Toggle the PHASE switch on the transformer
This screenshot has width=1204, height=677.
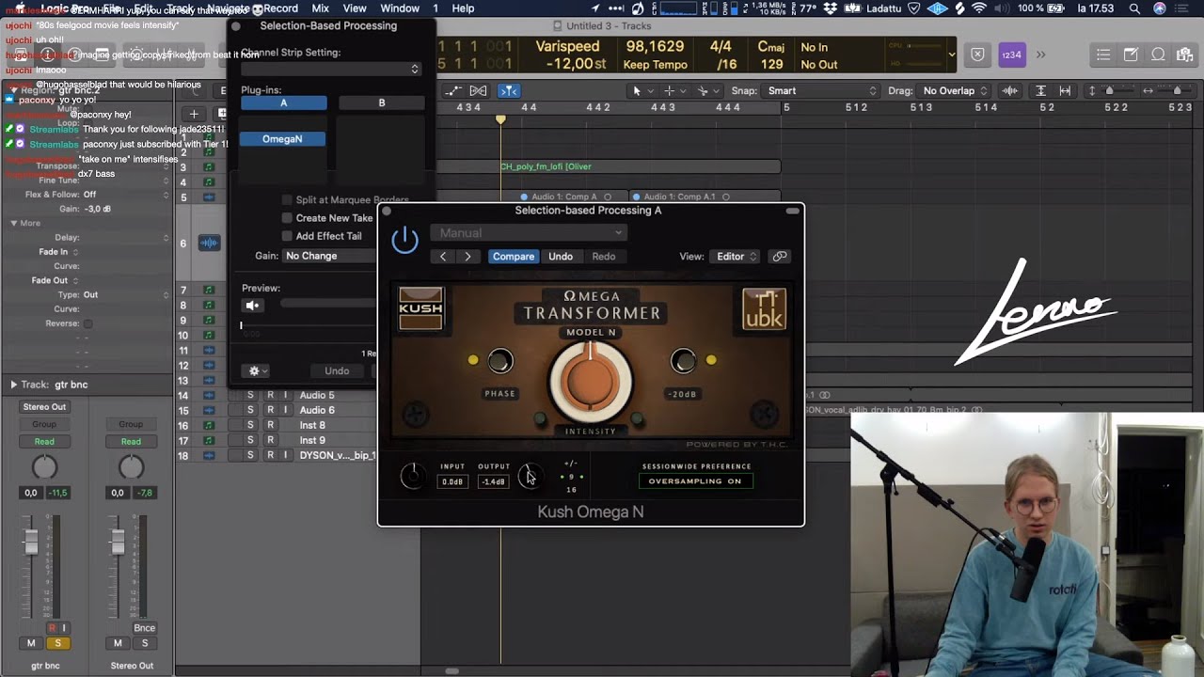coord(499,360)
